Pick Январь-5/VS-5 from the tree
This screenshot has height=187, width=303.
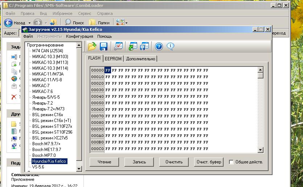[x=46, y=97]
